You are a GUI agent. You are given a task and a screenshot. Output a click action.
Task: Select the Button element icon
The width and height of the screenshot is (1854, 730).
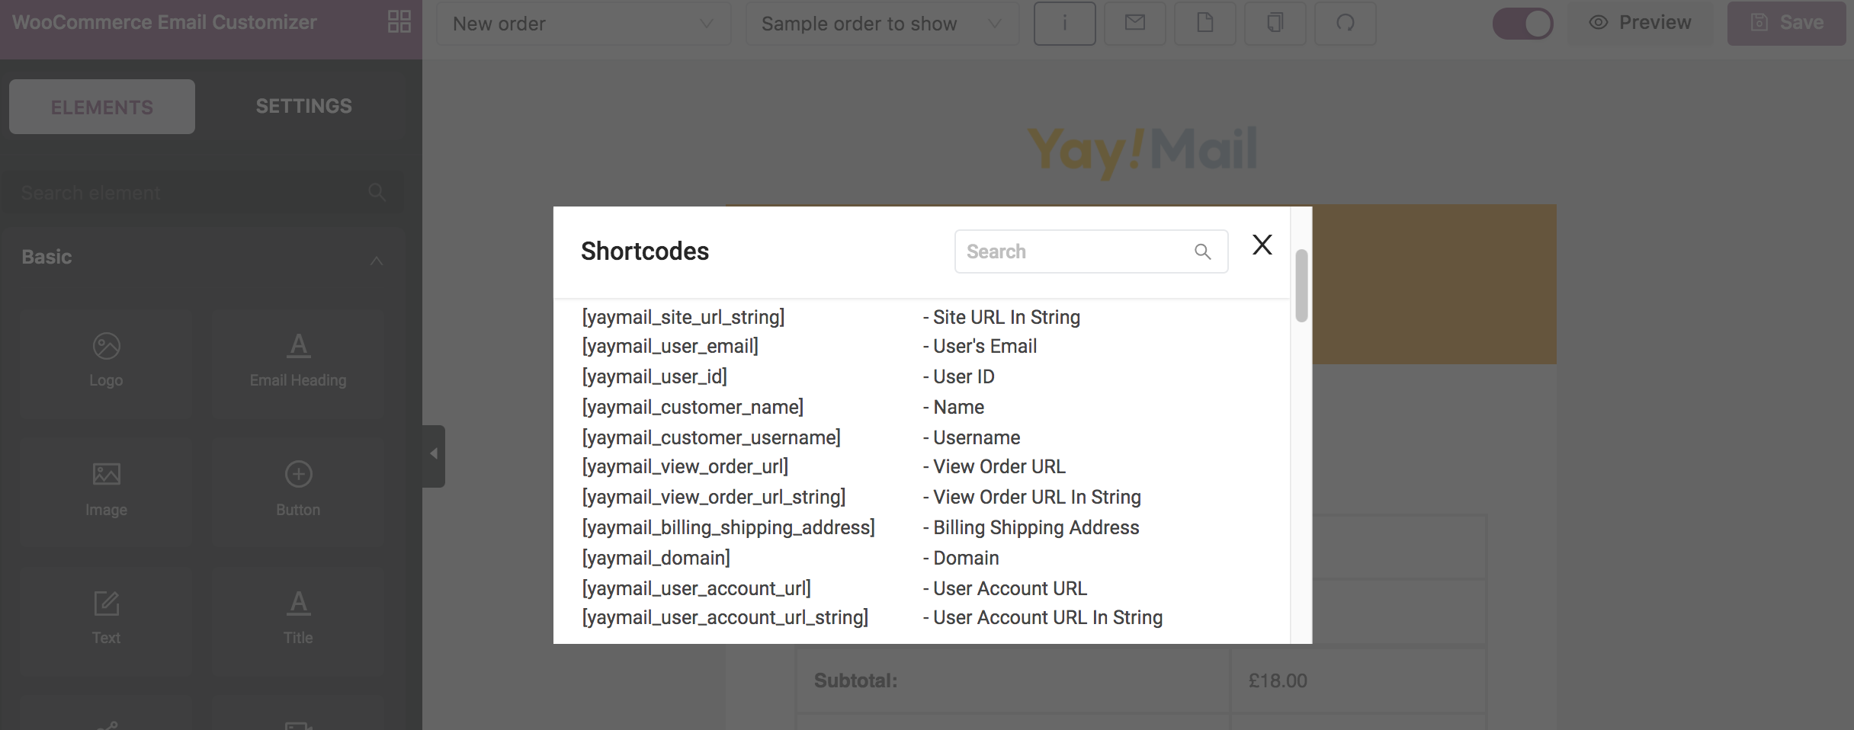(298, 474)
